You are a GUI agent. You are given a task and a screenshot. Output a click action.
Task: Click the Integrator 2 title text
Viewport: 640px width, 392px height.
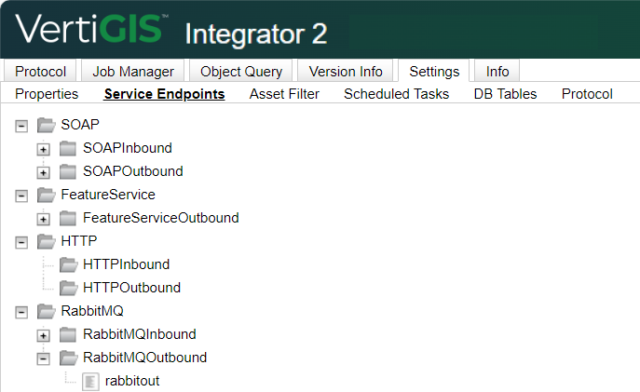click(256, 34)
